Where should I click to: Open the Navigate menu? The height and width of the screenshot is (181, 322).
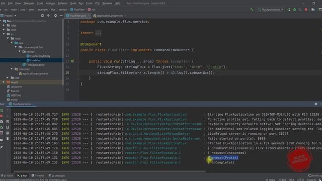coord(29,4)
